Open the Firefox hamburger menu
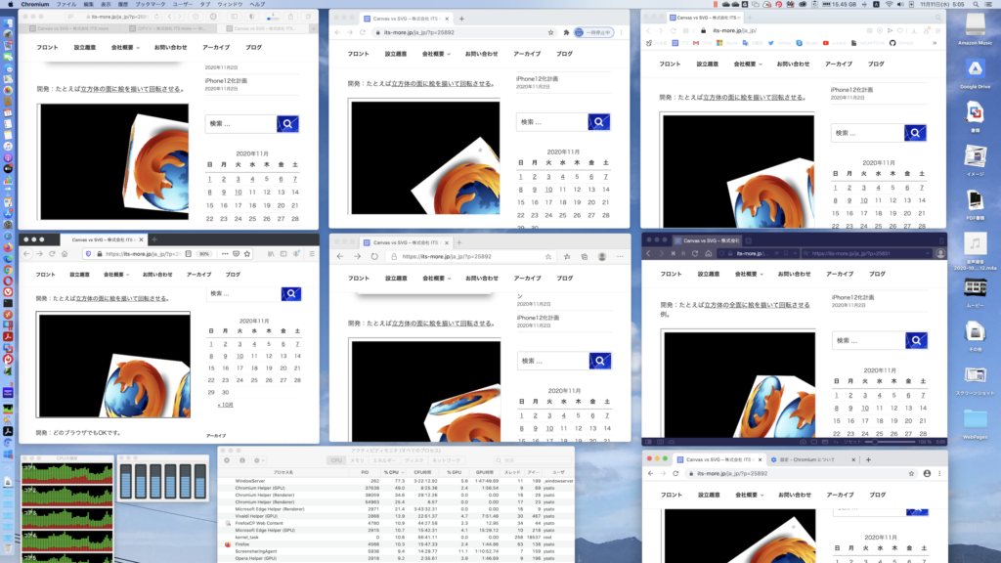The image size is (1001, 563). pos(312,254)
